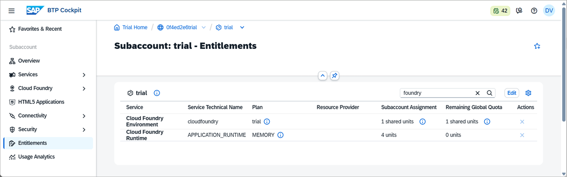Click the Service column header
The width and height of the screenshot is (567, 177).
pyautogui.click(x=135, y=107)
